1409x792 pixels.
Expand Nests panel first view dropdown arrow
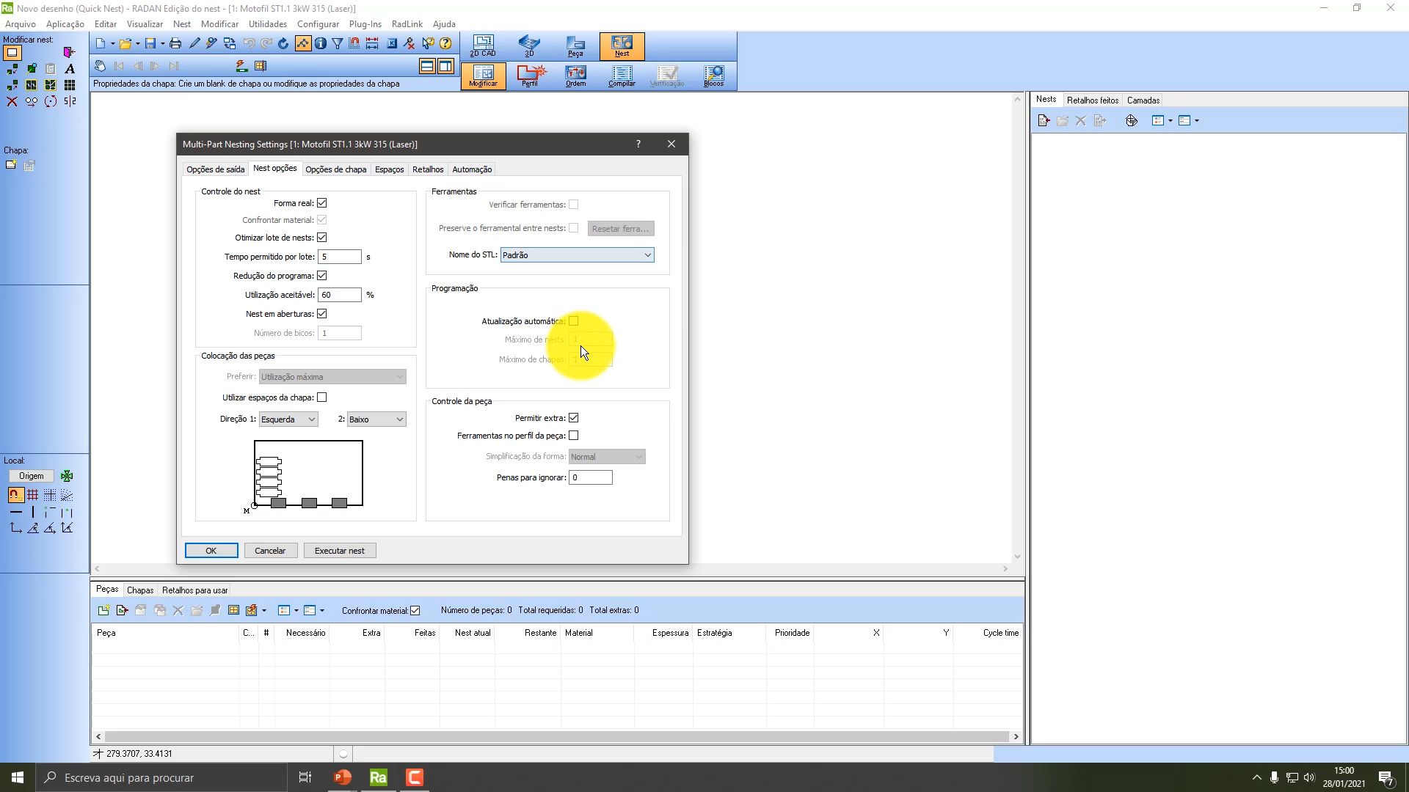point(1170,121)
